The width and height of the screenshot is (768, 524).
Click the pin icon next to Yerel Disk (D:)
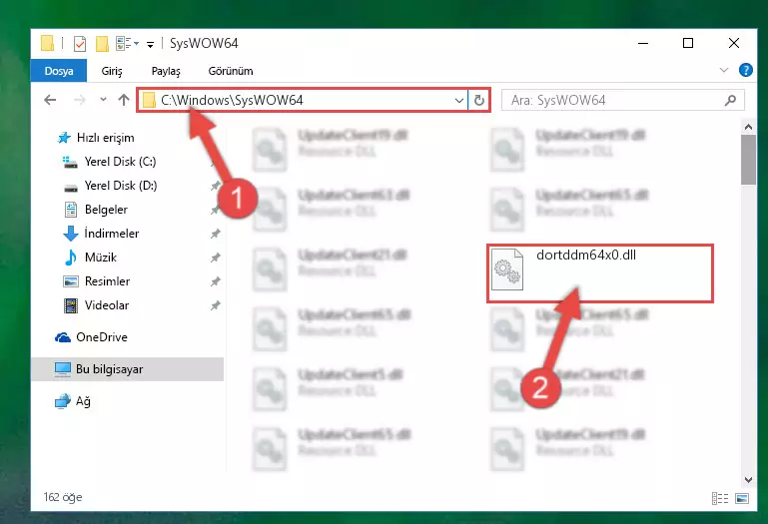(x=215, y=186)
